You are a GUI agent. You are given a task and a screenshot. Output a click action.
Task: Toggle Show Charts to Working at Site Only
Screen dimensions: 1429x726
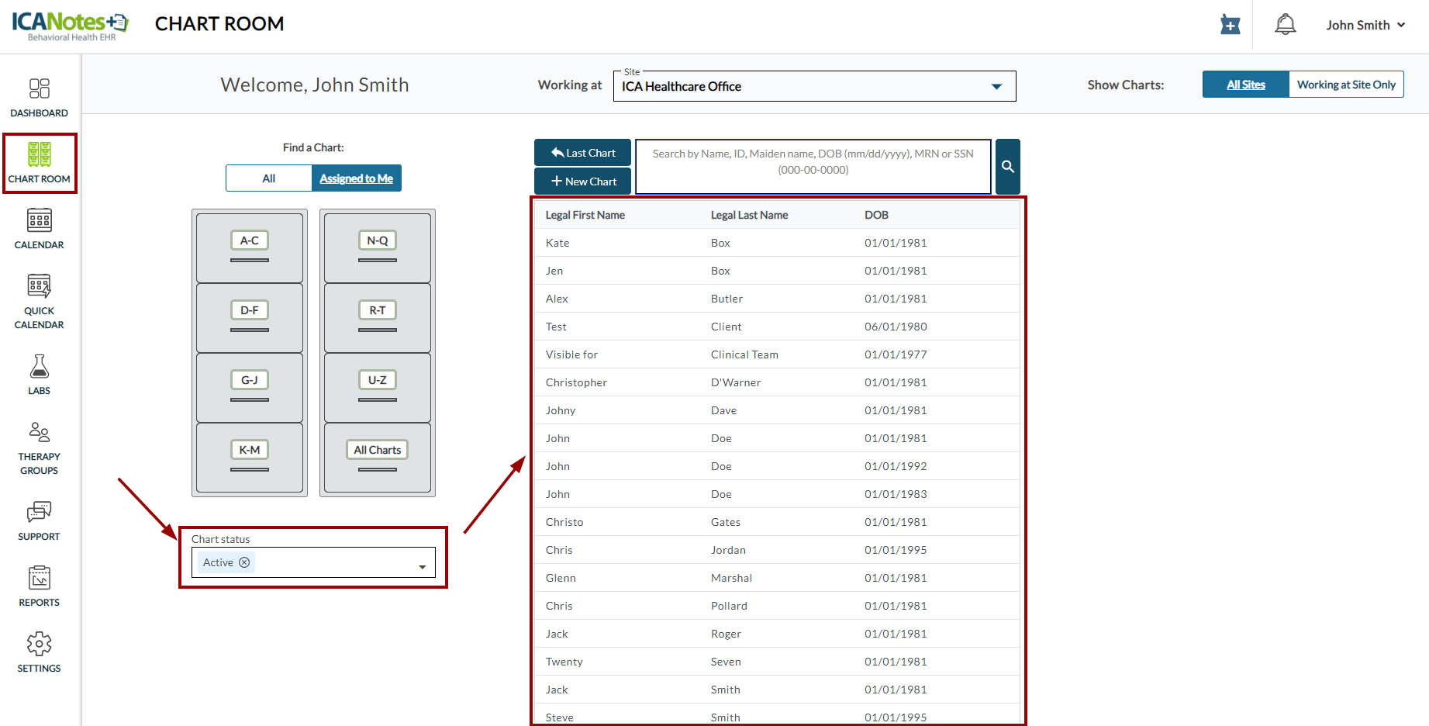click(x=1345, y=85)
